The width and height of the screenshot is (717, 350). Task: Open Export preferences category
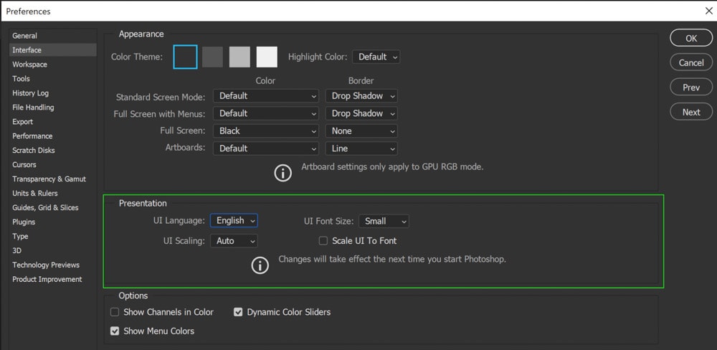pyautogui.click(x=52, y=122)
